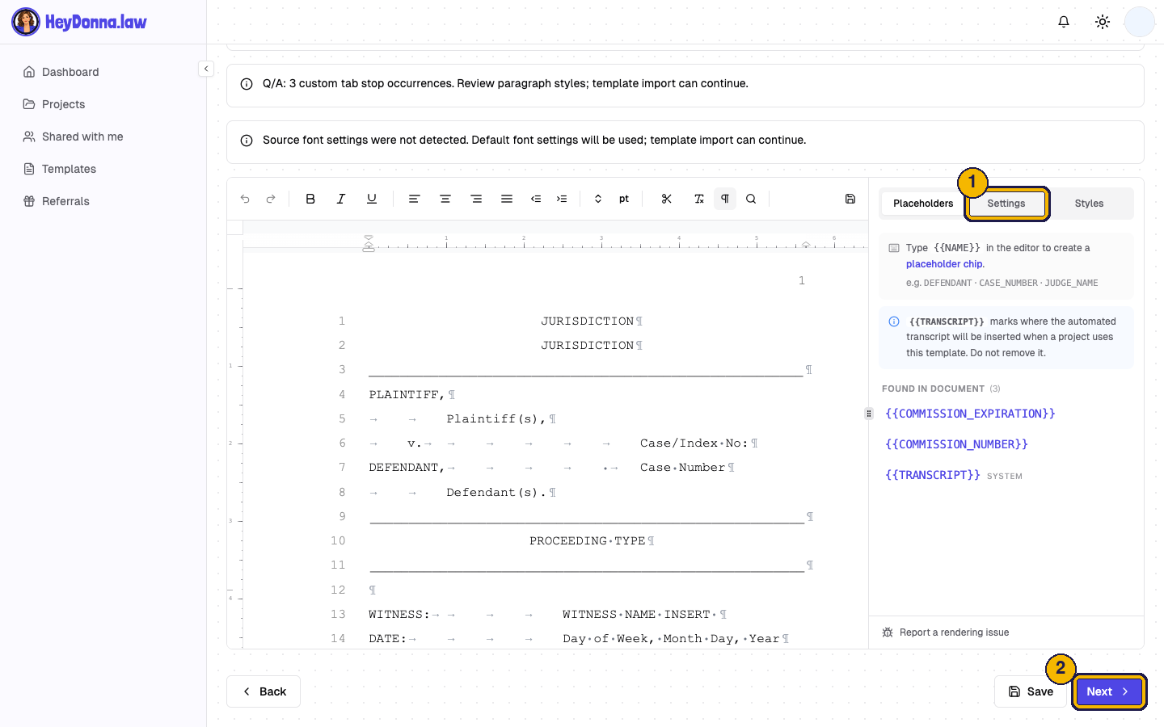This screenshot has width=1164, height=727.
Task: Open the pt unit selector
Action: pos(624,199)
